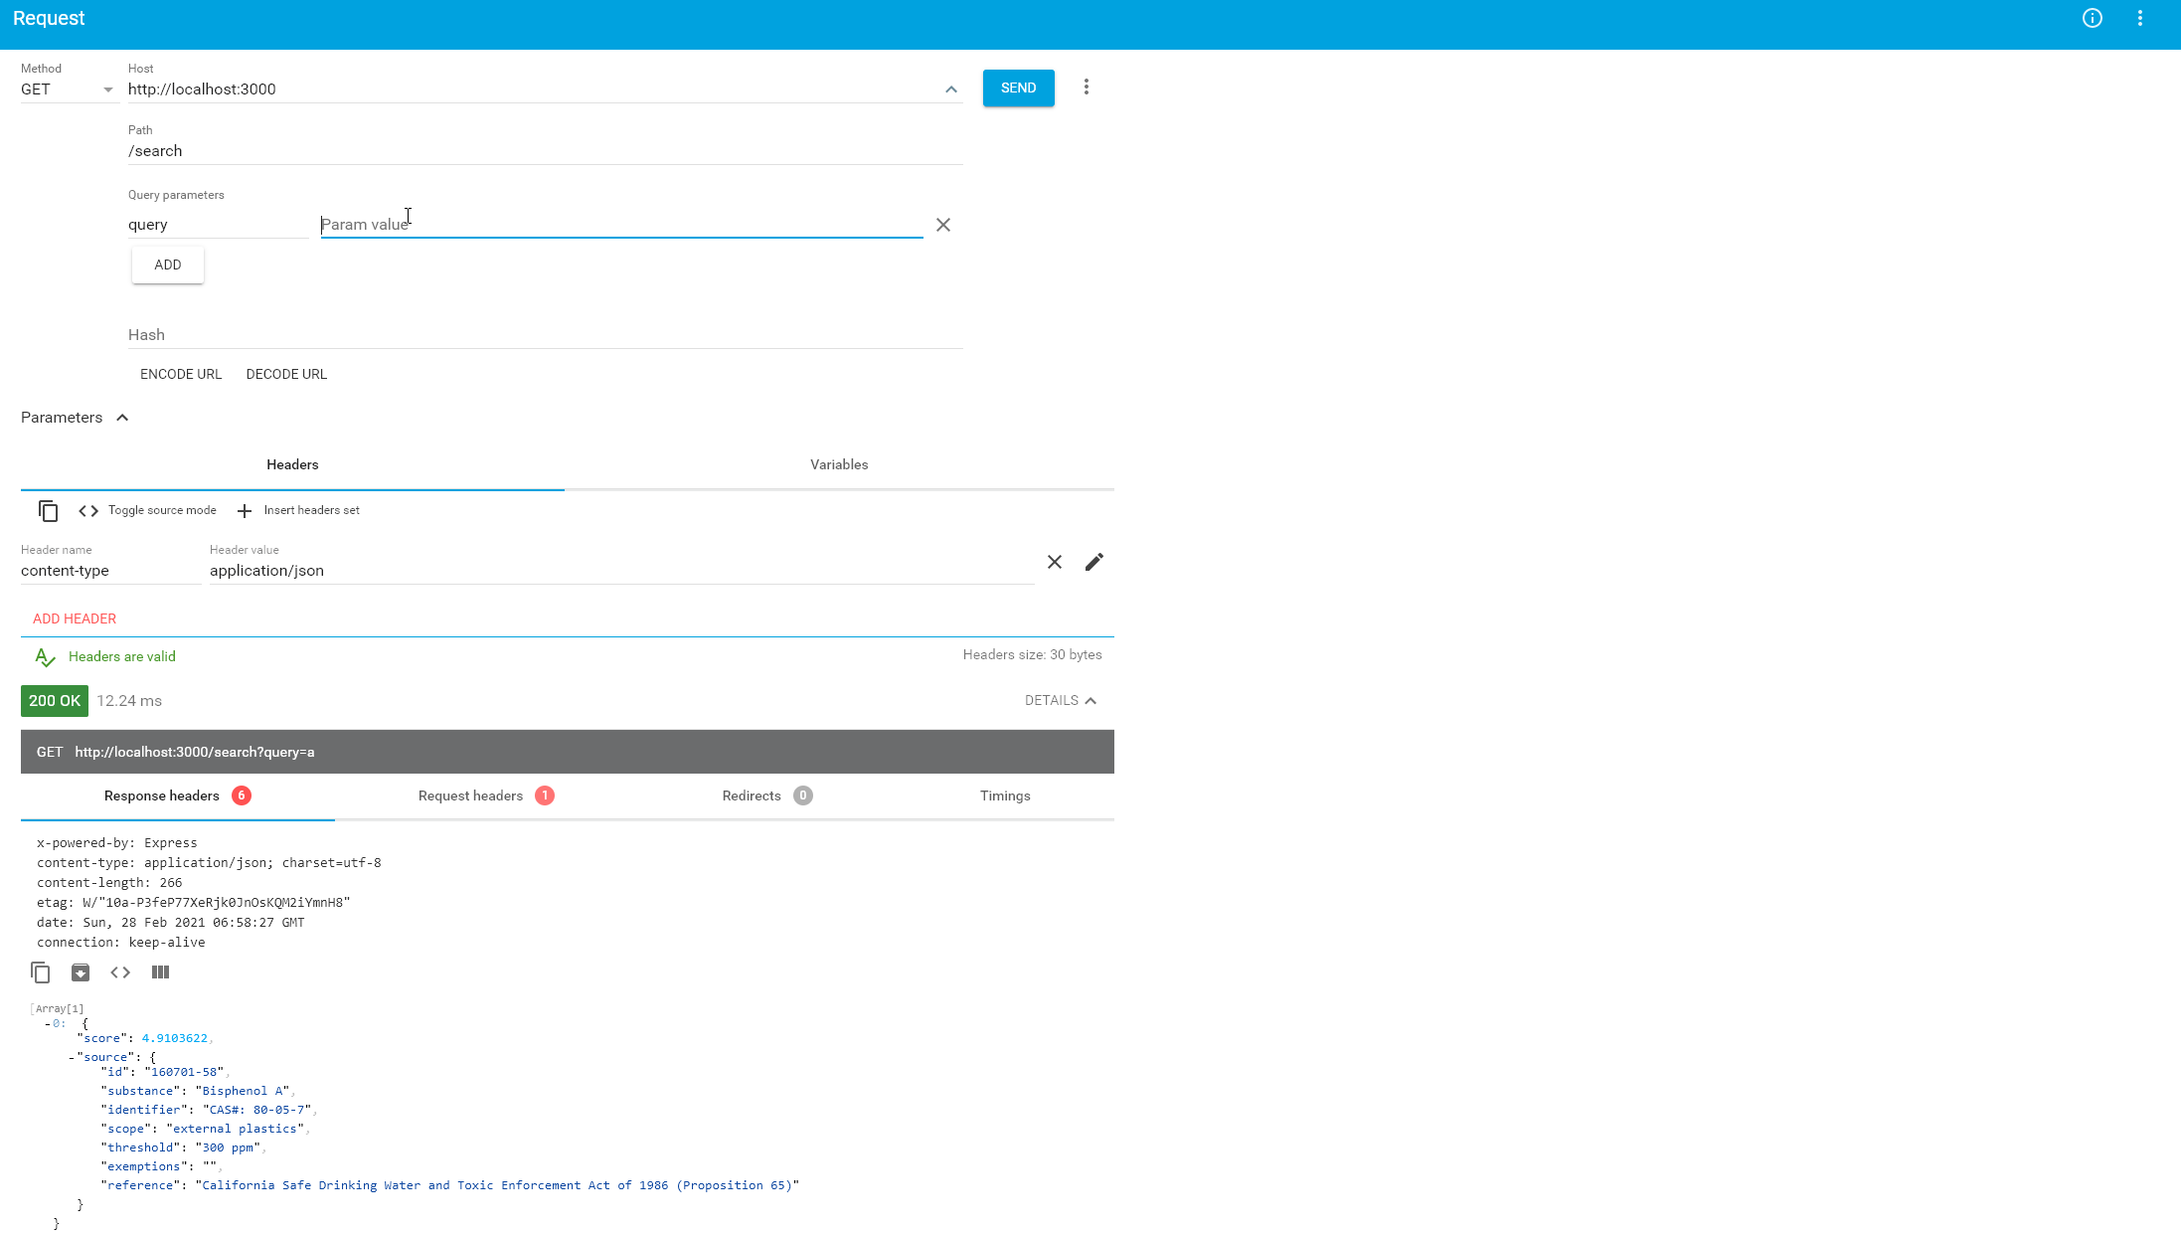
Task: Open the top-right three-dot app menu
Action: (2140, 18)
